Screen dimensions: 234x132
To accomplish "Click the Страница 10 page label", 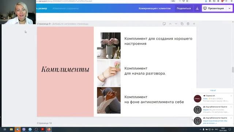I will point(44,123).
